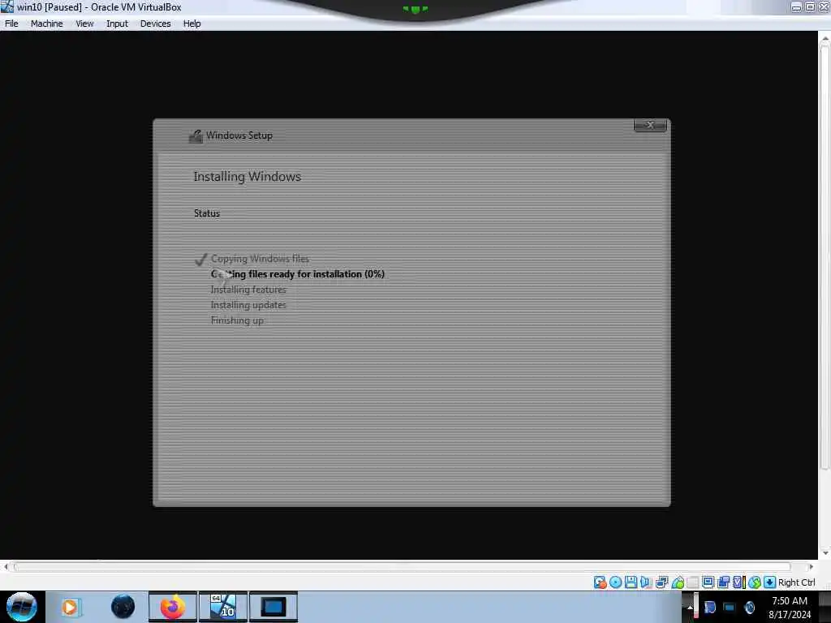Click the monitor network tray icon
This screenshot has width=831, height=623.
click(x=730, y=608)
